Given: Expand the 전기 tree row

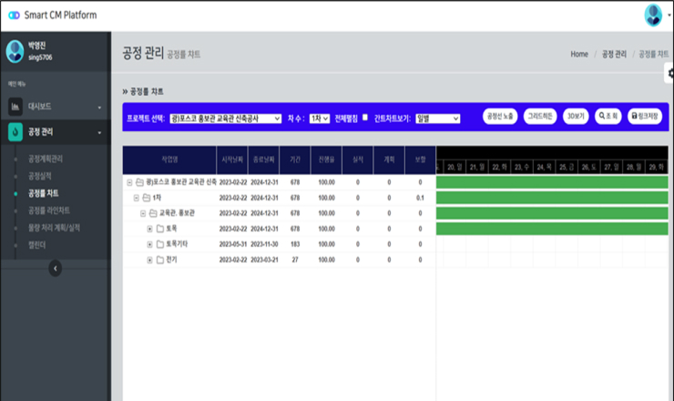Looking at the screenshot, I should coord(149,260).
